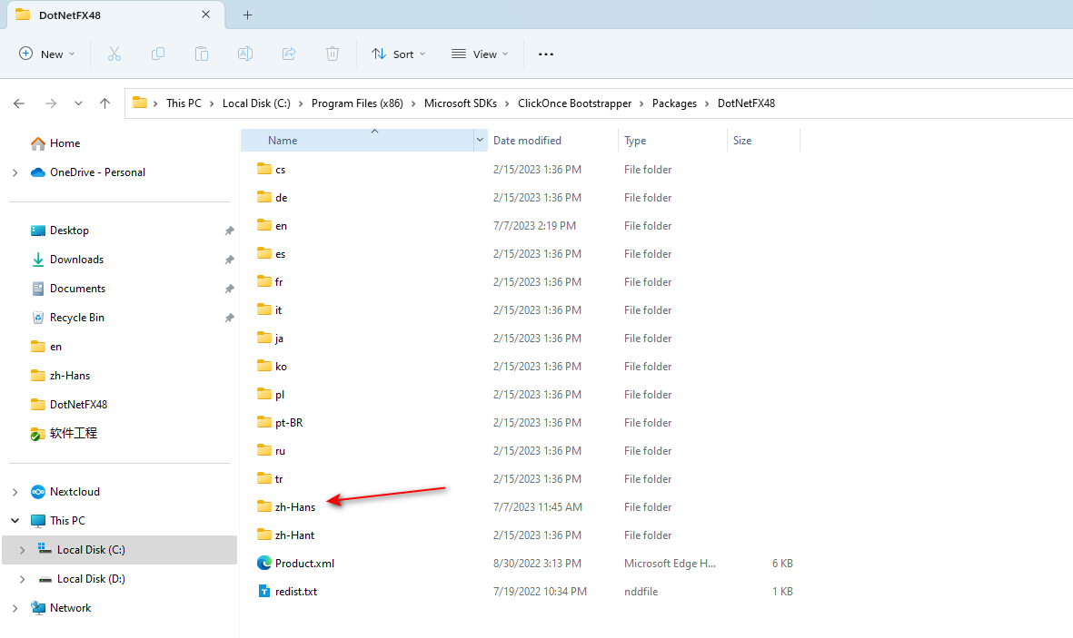Viewport: 1073px width, 638px height.
Task: Expand the Nextcloud tree node
Action: pos(15,492)
